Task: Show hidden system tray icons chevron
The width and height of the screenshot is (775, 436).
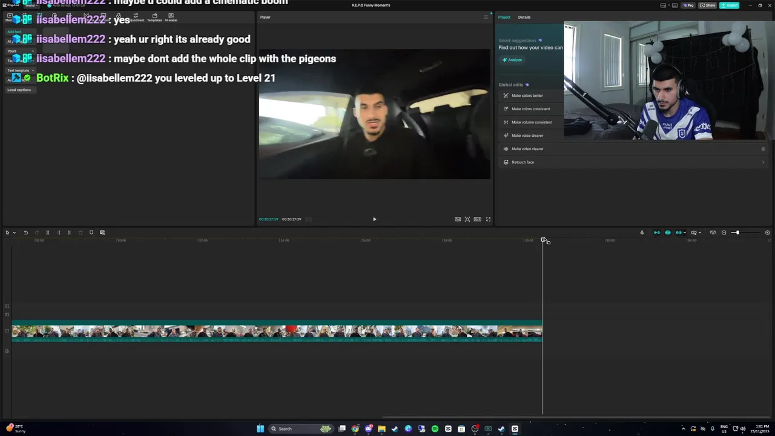Action: click(x=684, y=429)
